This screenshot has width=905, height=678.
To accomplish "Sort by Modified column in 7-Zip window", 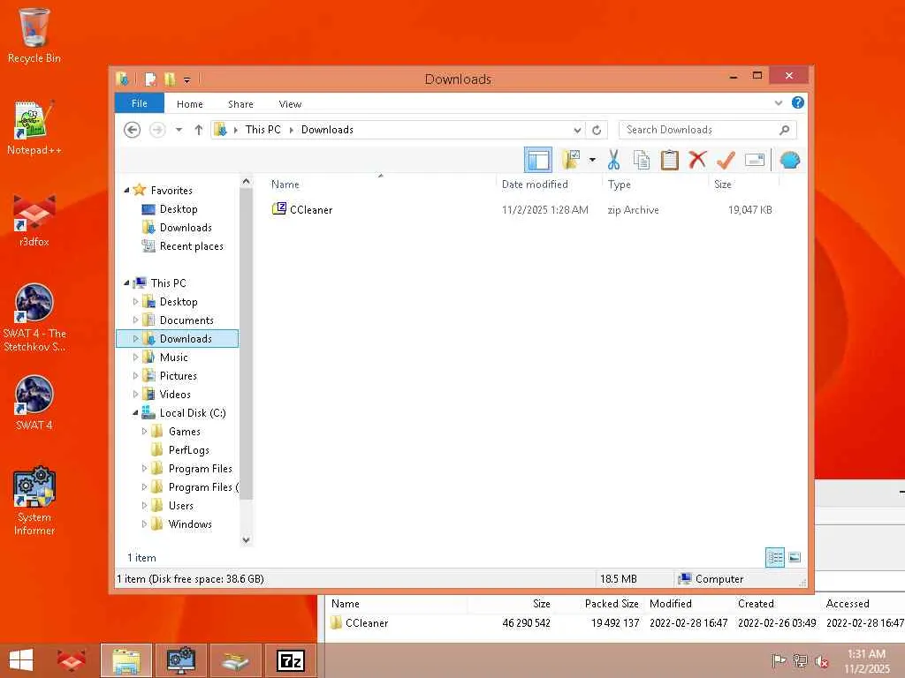I will point(670,604).
